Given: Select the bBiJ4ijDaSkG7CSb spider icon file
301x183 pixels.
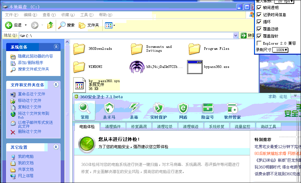Looking at the screenshot, I should point(137,67).
